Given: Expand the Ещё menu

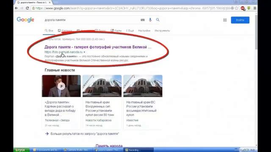Looking at the screenshot, I should pos(130,31).
